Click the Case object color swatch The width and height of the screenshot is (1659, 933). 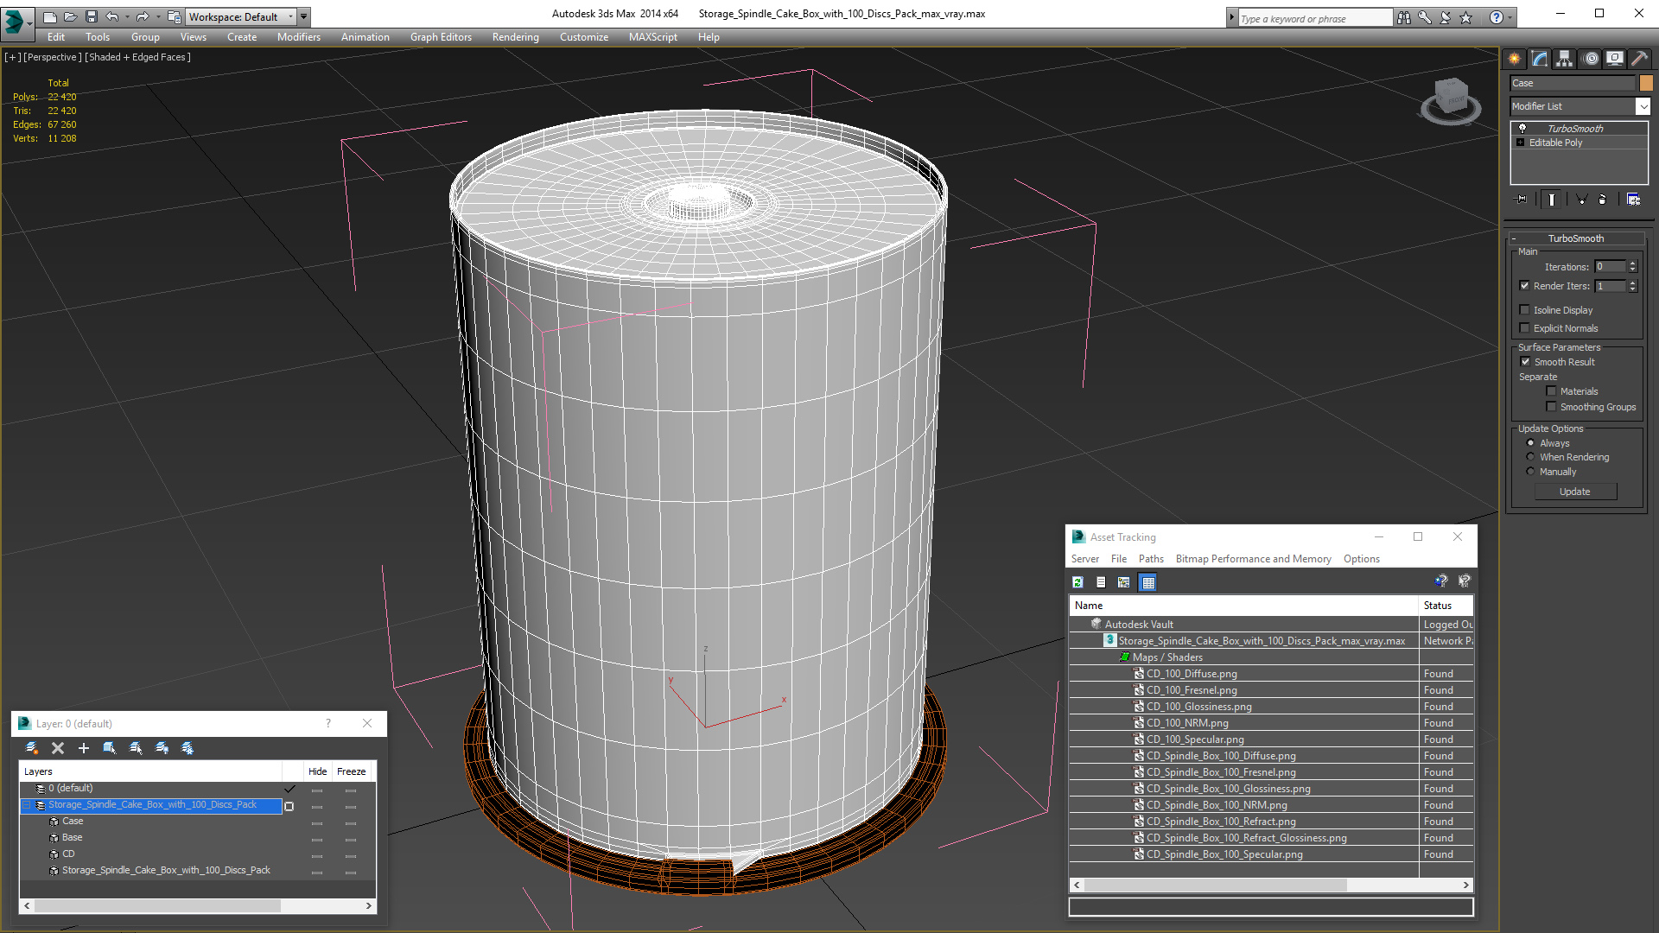pyautogui.click(x=1646, y=83)
